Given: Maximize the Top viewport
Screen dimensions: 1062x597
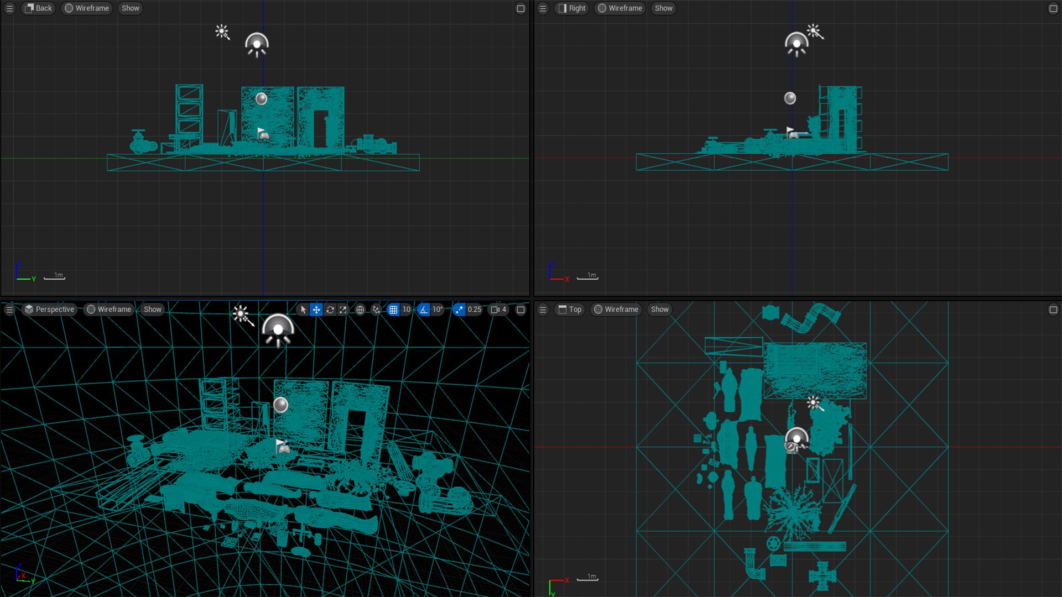Looking at the screenshot, I should [x=1053, y=310].
